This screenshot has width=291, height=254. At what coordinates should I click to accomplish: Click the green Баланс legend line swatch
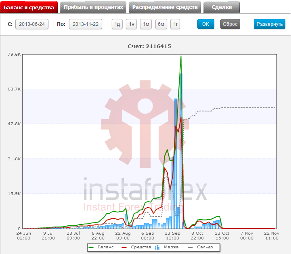click(x=91, y=248)
